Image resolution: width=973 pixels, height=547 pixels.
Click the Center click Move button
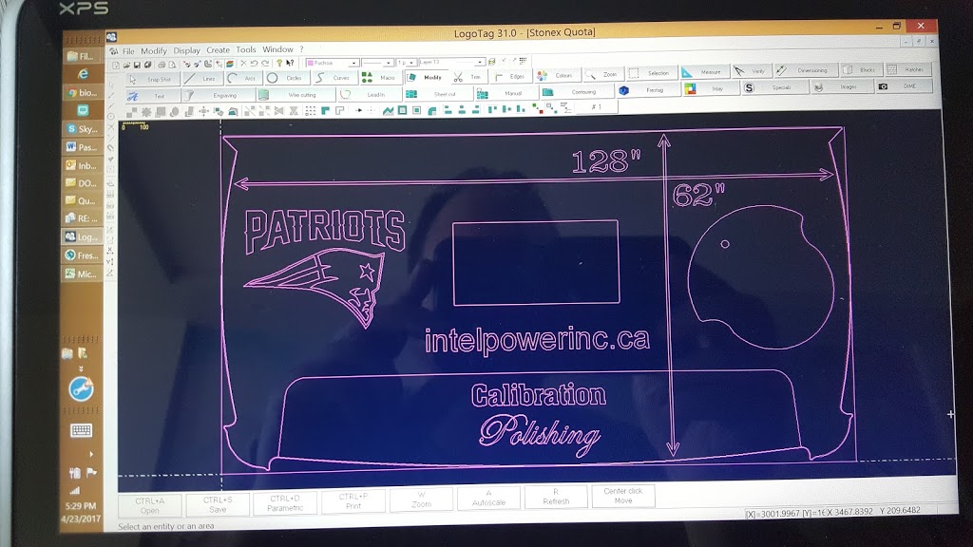click(623, 496)
